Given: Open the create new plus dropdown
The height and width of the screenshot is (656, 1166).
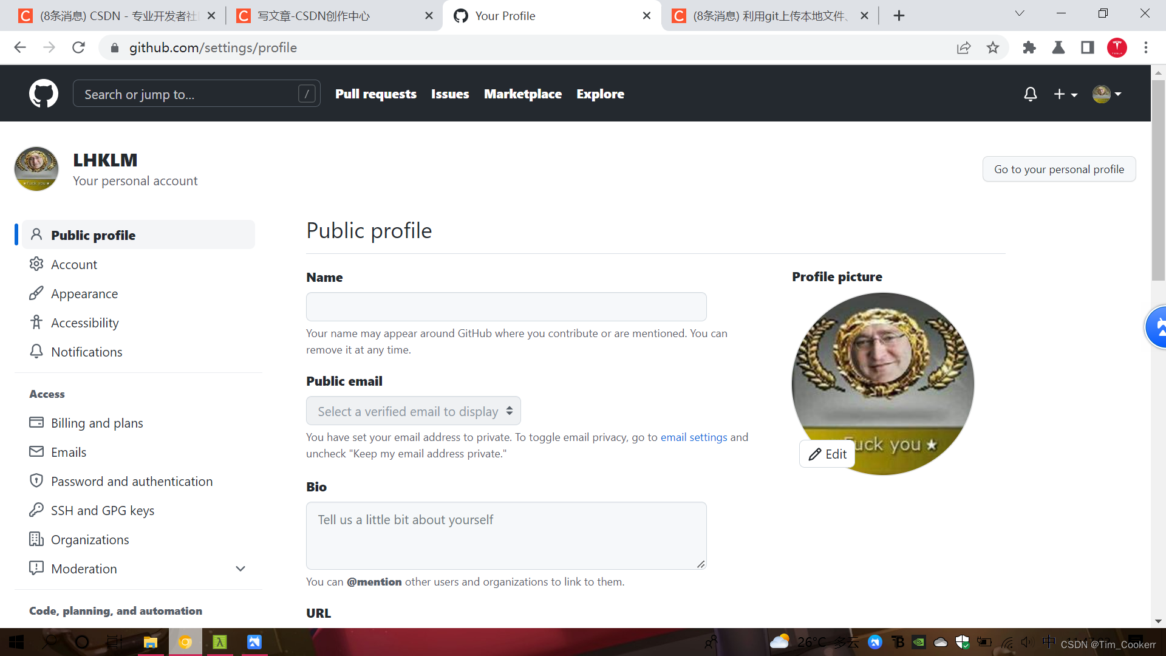Looking at the screenshot, I should [1065, 94].
